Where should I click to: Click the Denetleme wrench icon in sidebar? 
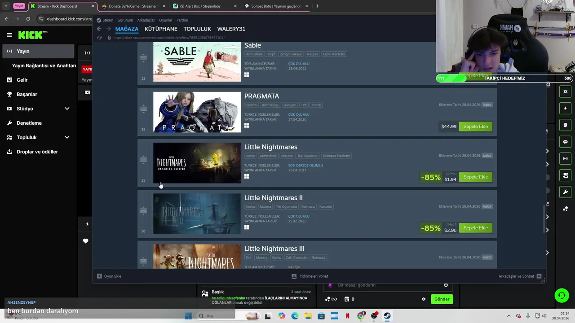(9, 123)
